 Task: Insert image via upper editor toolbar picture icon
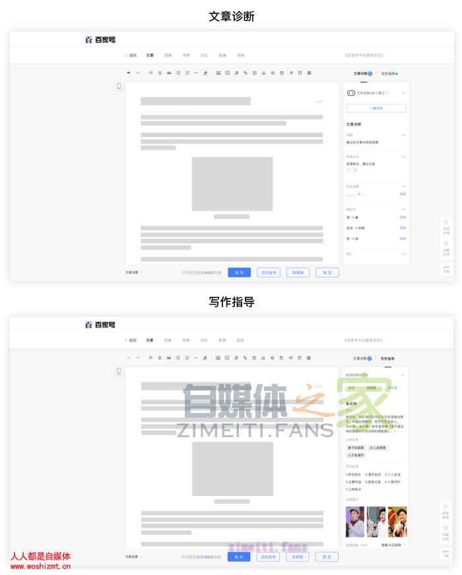218,73
